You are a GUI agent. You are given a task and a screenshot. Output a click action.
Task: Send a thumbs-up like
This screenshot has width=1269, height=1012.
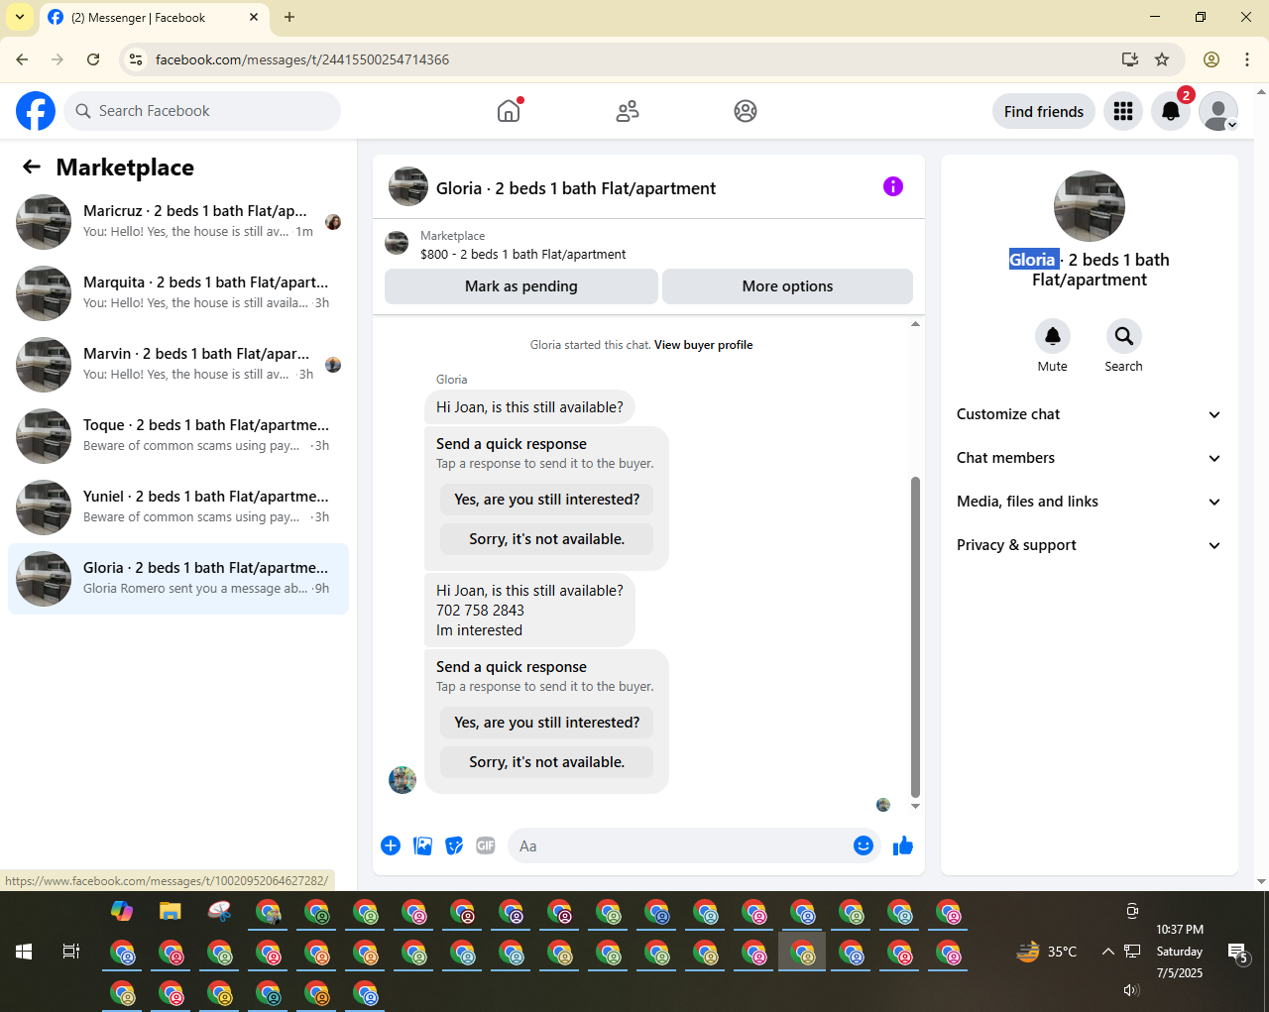coord(903,845)
